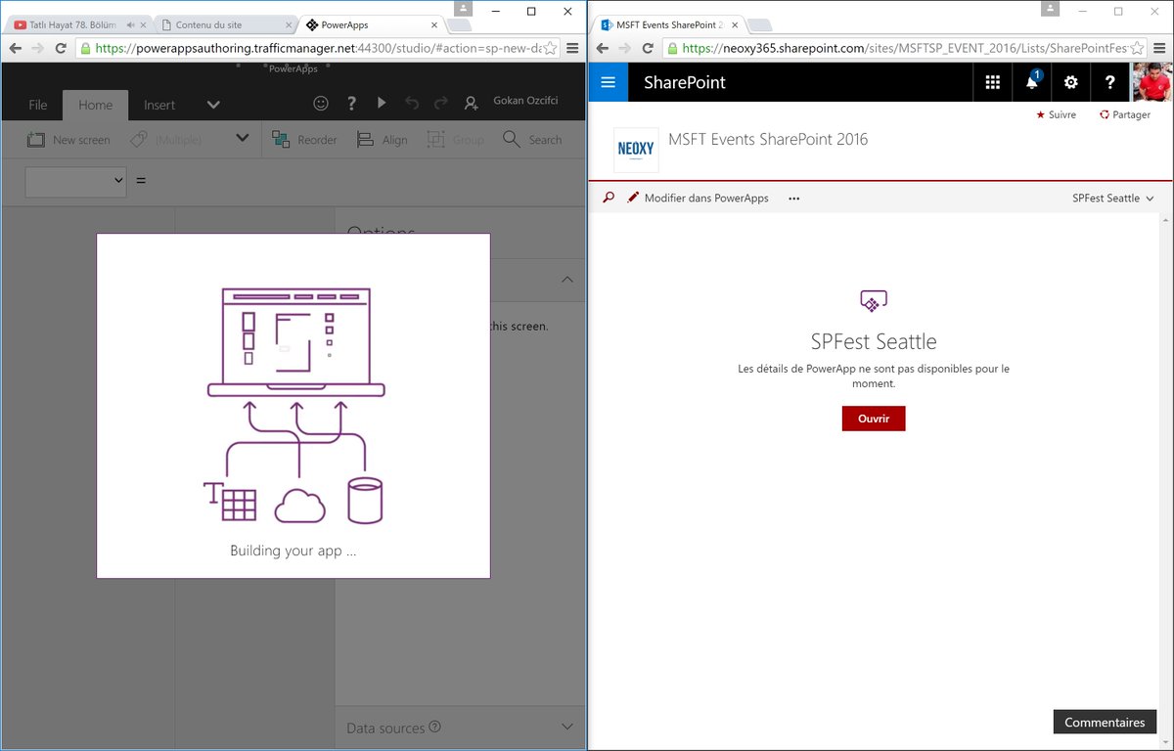Screen dimensions: 1174x751
Task: Open the SPFest Seattle view dropdown
Action: pyautogui.click(x=1112, y=198)
